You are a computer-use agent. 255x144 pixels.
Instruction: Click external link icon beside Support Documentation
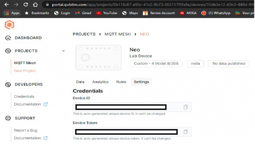tap(46, 138)
